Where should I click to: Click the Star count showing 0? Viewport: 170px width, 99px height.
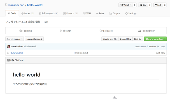150,5
